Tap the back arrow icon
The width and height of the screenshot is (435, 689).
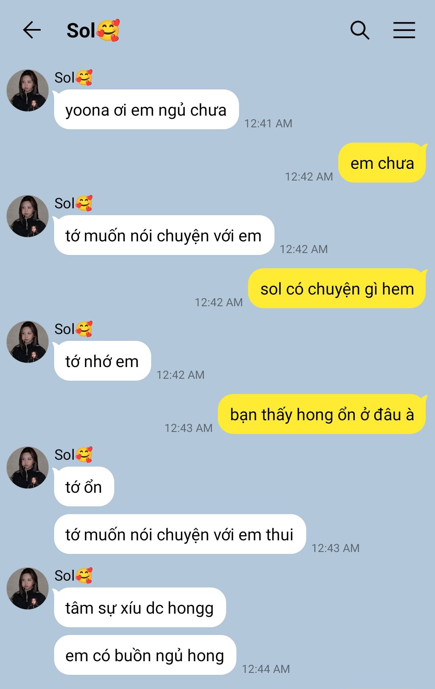[32, 30]
